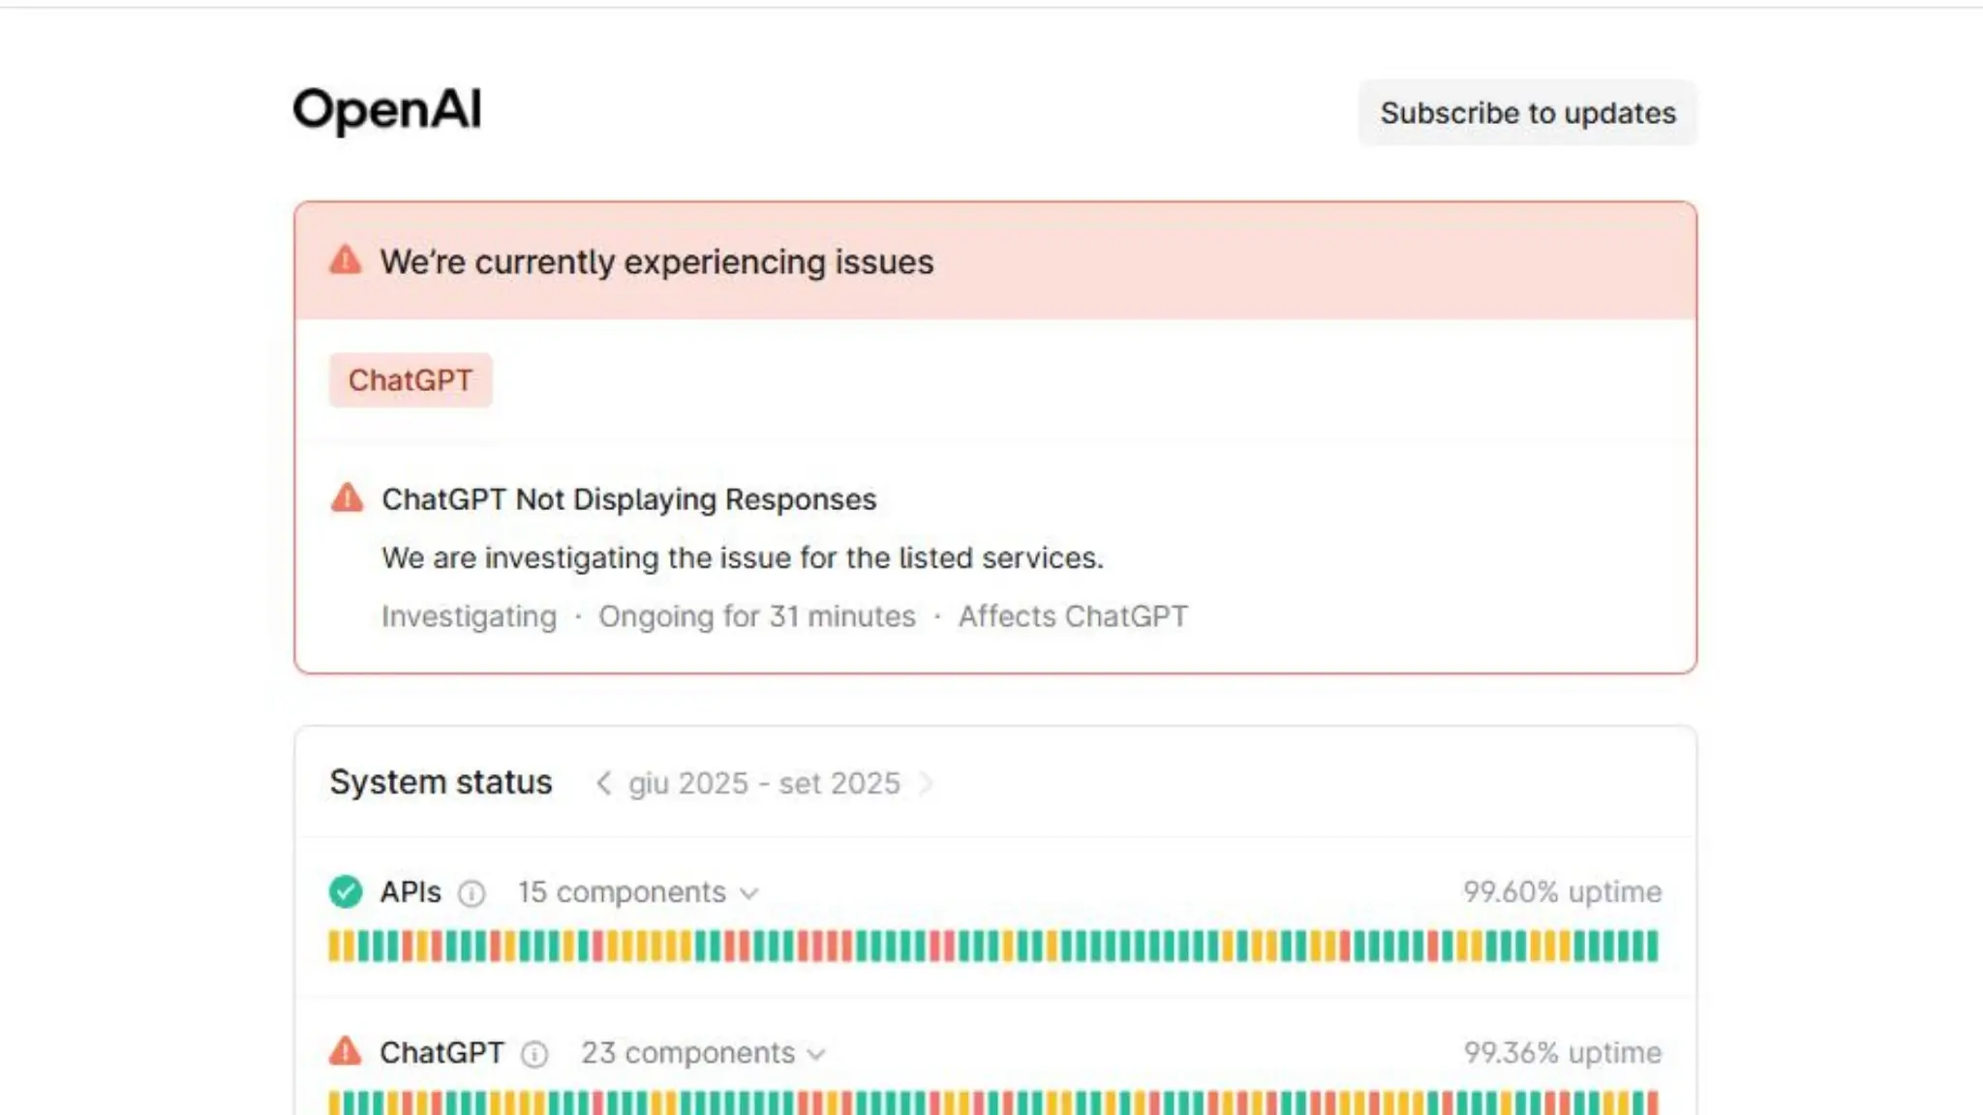
Task: Click Subscribe to updates button
Action: click(x=1528, y=113)
